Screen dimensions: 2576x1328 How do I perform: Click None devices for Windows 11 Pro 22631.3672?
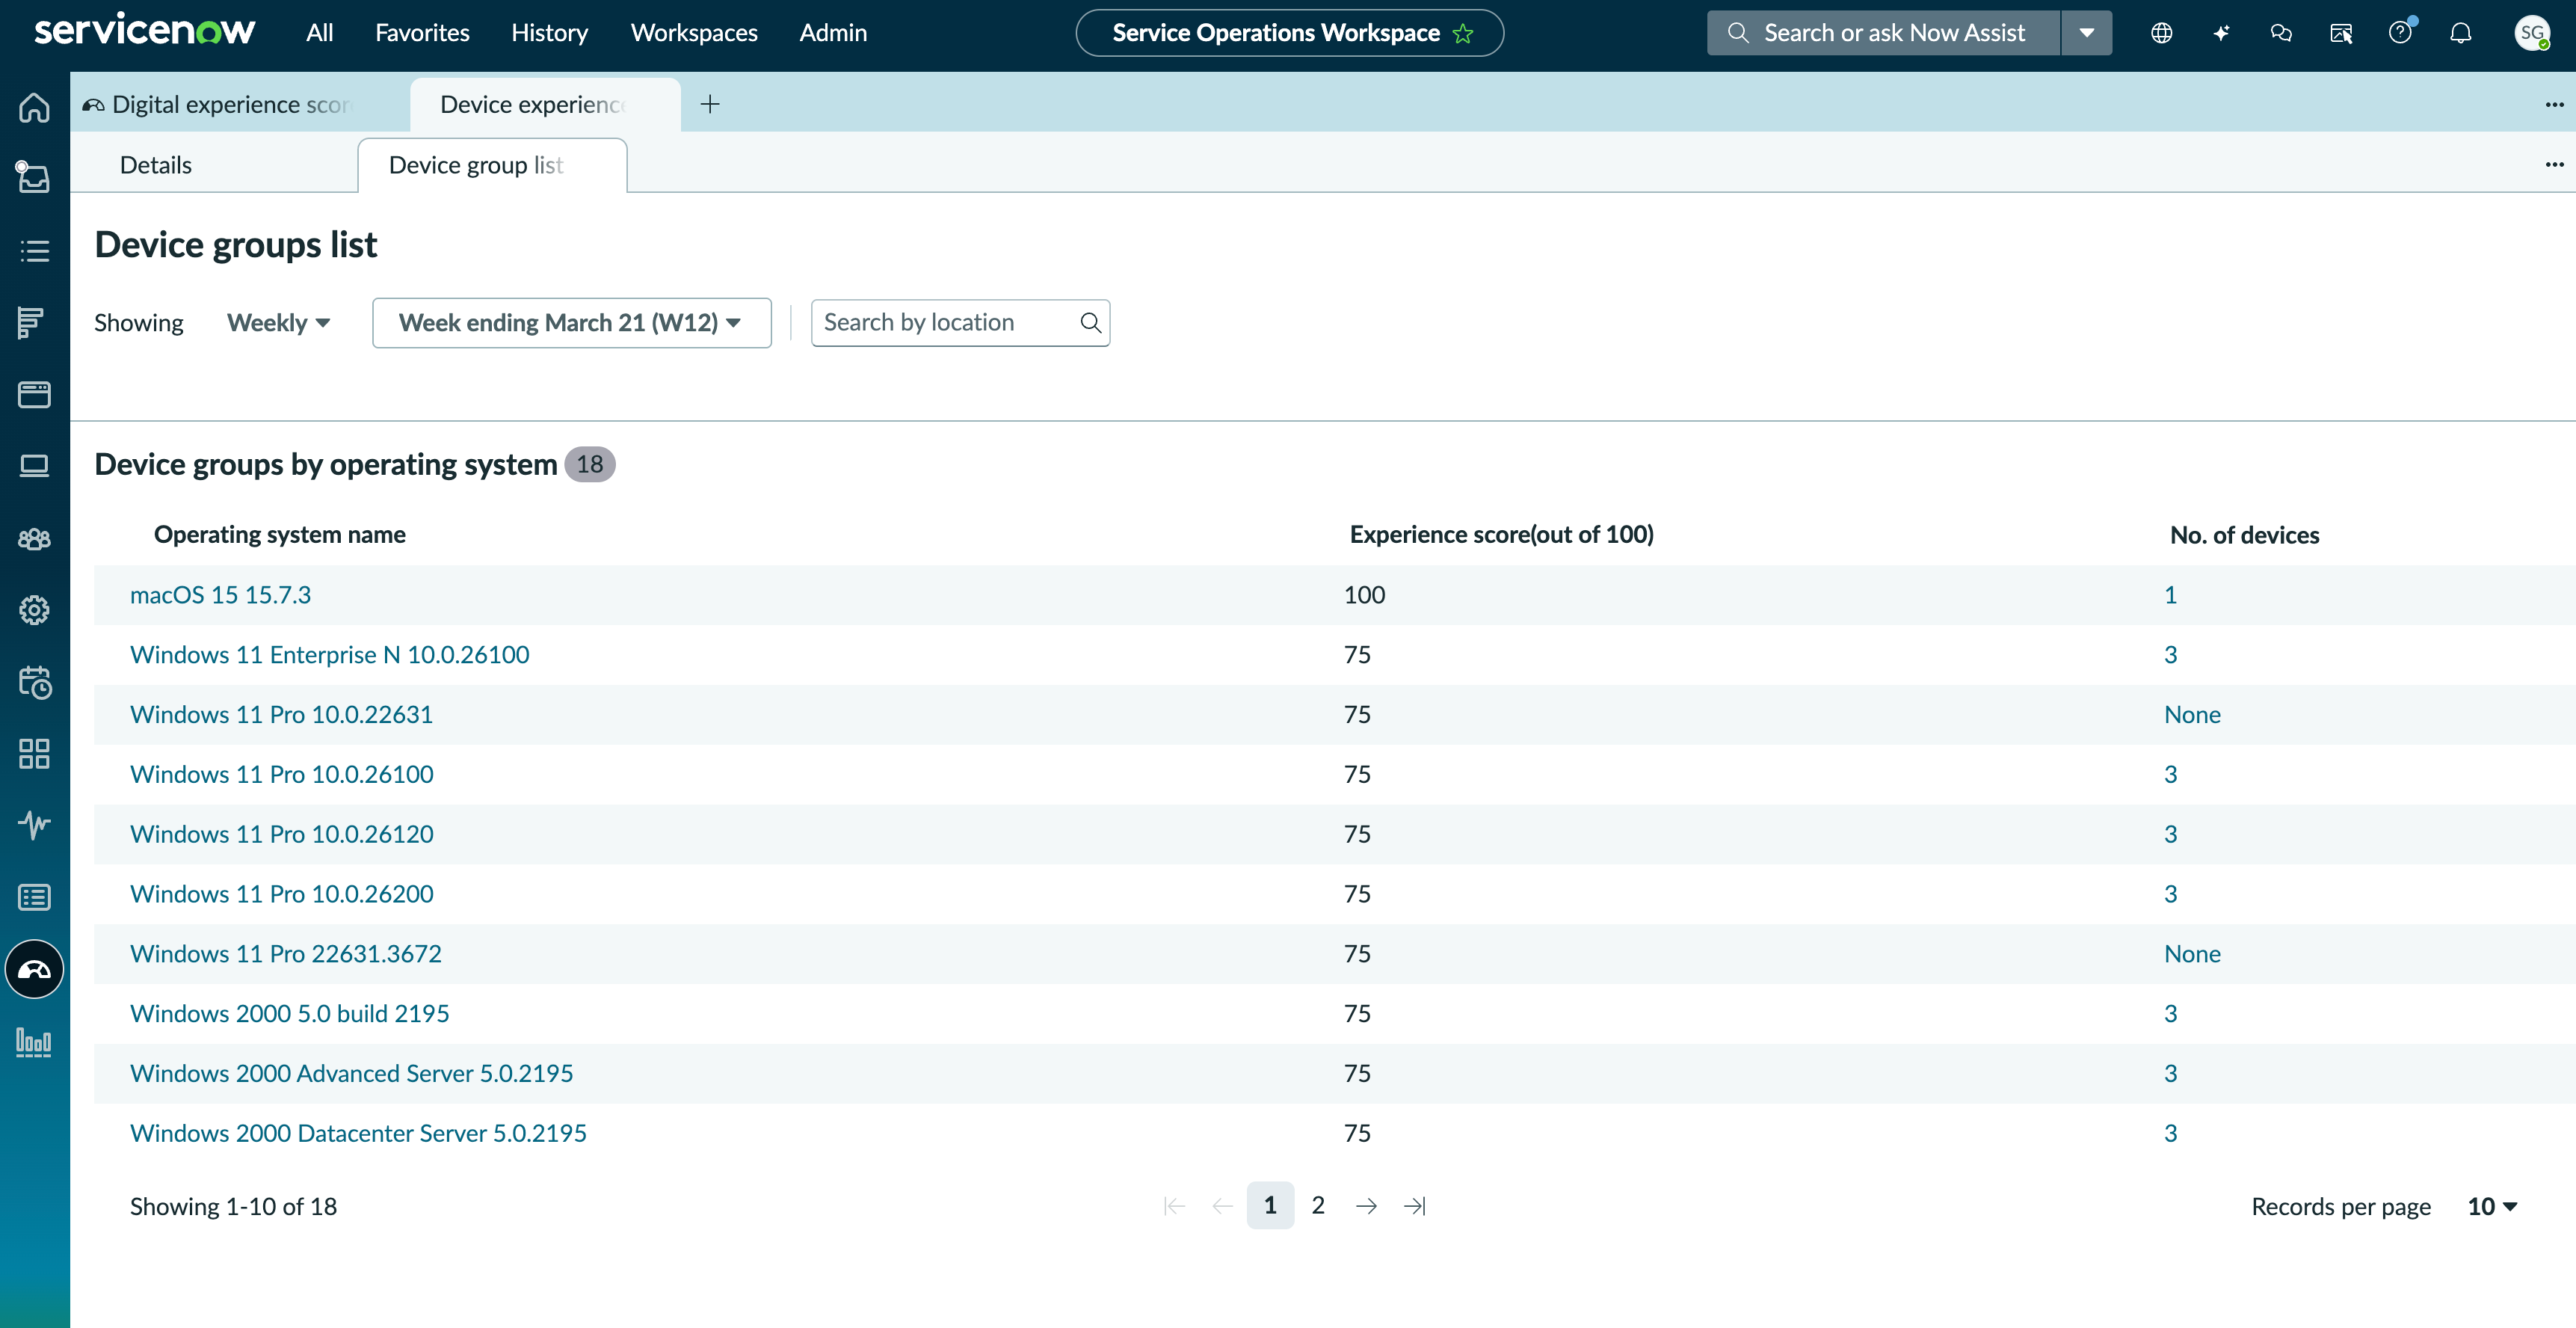(2192, 954)
